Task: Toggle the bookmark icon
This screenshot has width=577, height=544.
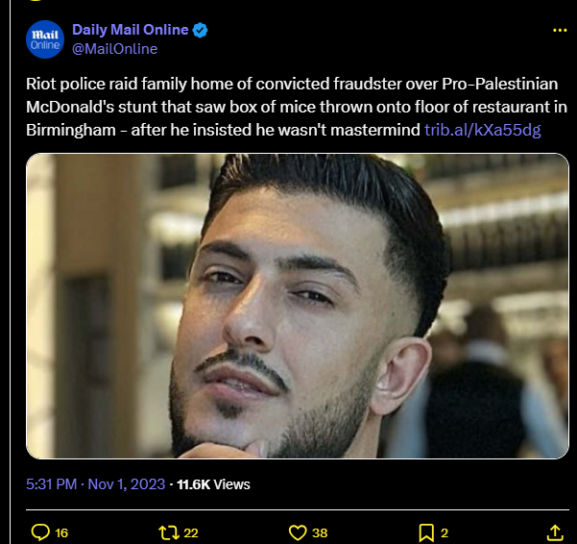Action: point(426,532)
